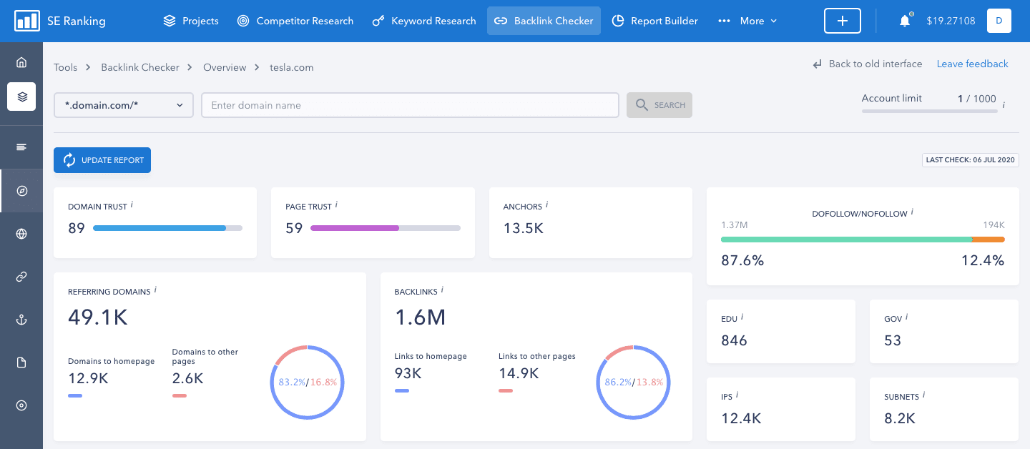The width and height of the screenshot is (1030, 449).
Task: Click the 846 EDU value
Action: point(735,340)
